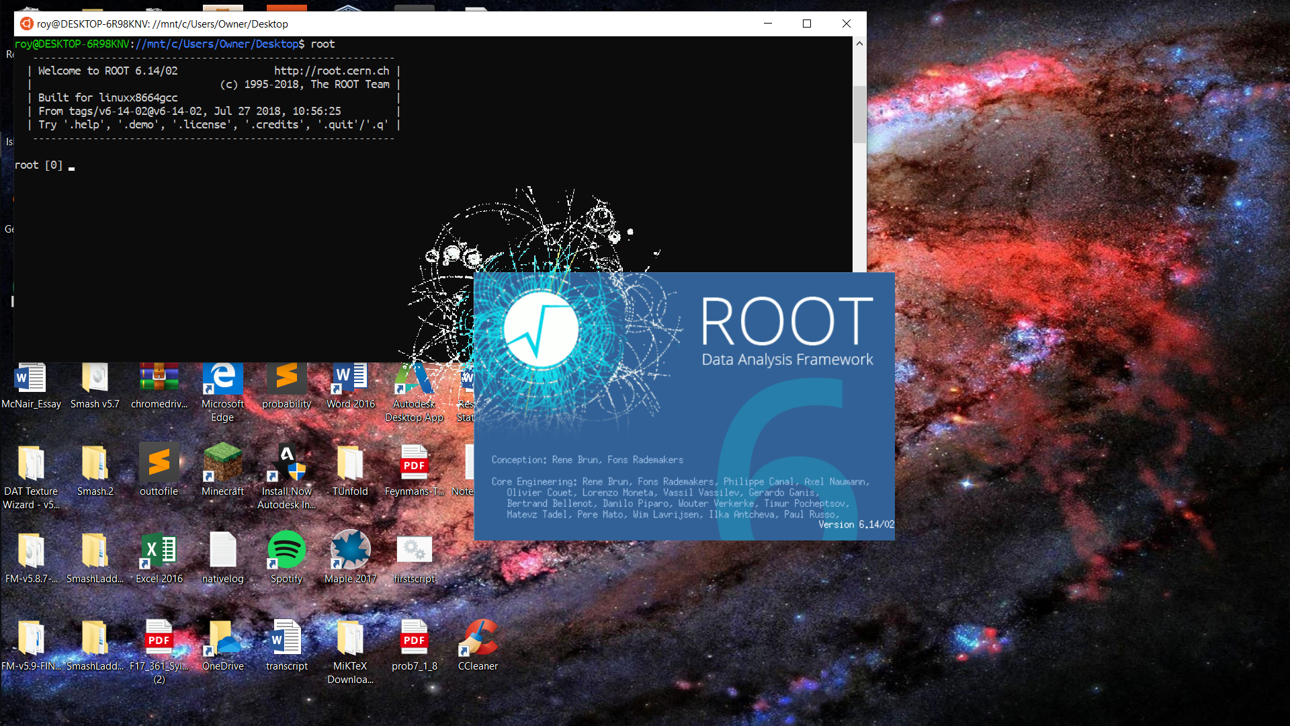Click the terminal window title text

pyautogui.click(x=163, y=24)
